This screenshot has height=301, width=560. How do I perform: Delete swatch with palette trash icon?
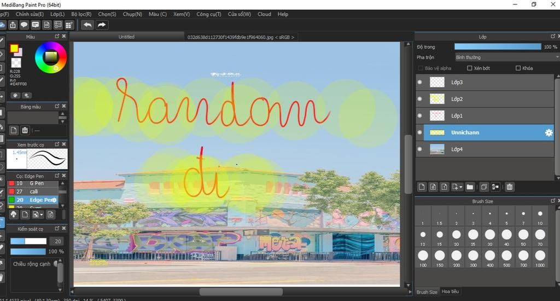[25, 130]
